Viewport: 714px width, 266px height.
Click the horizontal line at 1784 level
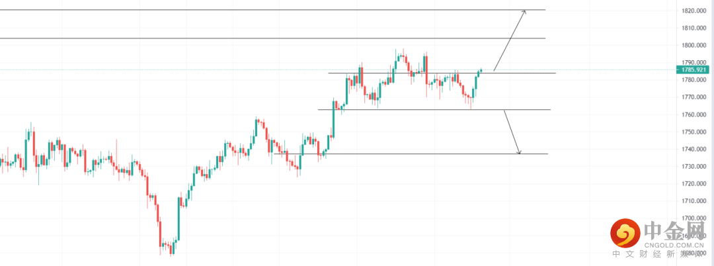442,73
